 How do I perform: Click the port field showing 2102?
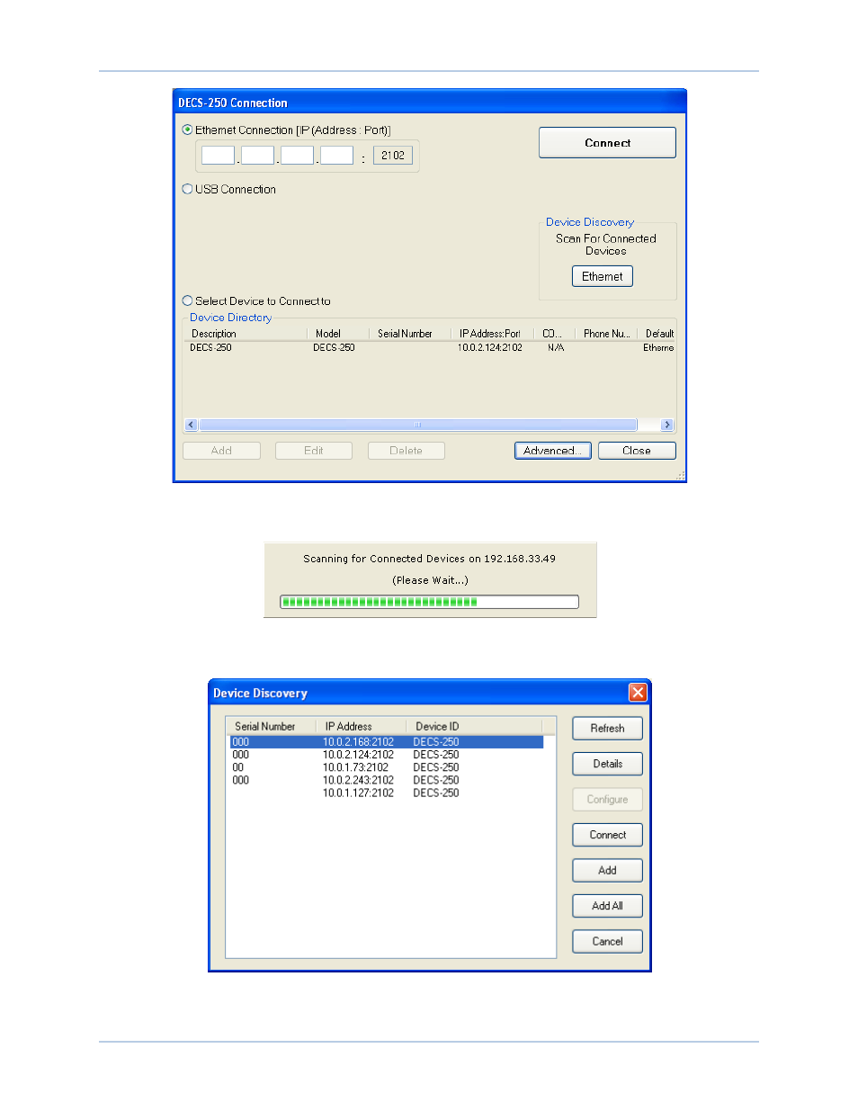click(x=393, y=156)
